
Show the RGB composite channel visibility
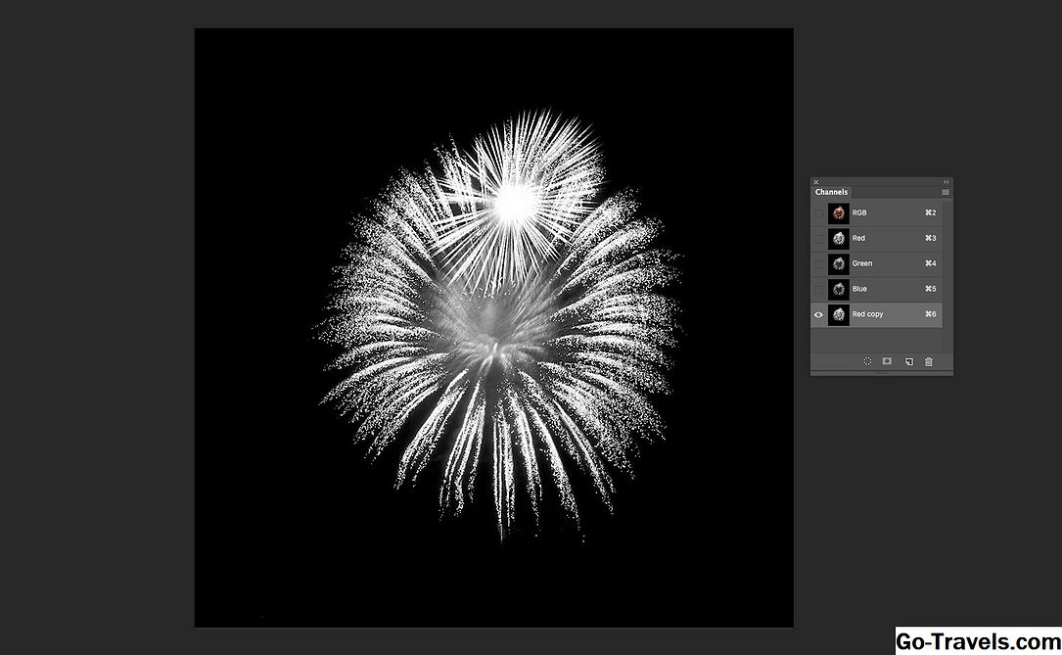(818, 212)
